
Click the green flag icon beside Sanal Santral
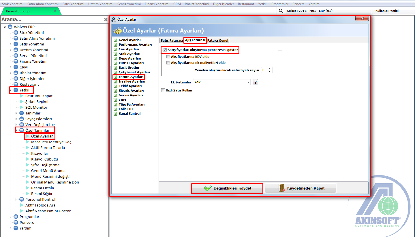(115, 114)
